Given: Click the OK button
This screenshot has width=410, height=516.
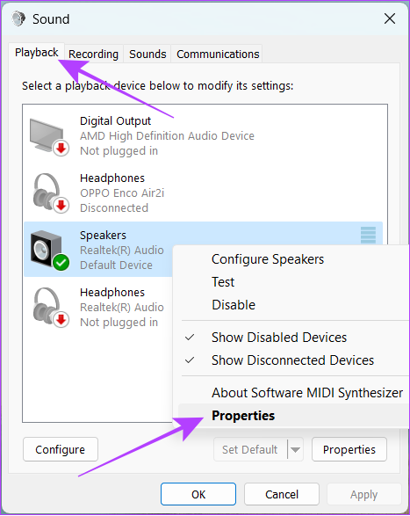Looking at the screenshot, I should (x=198, y=494).
